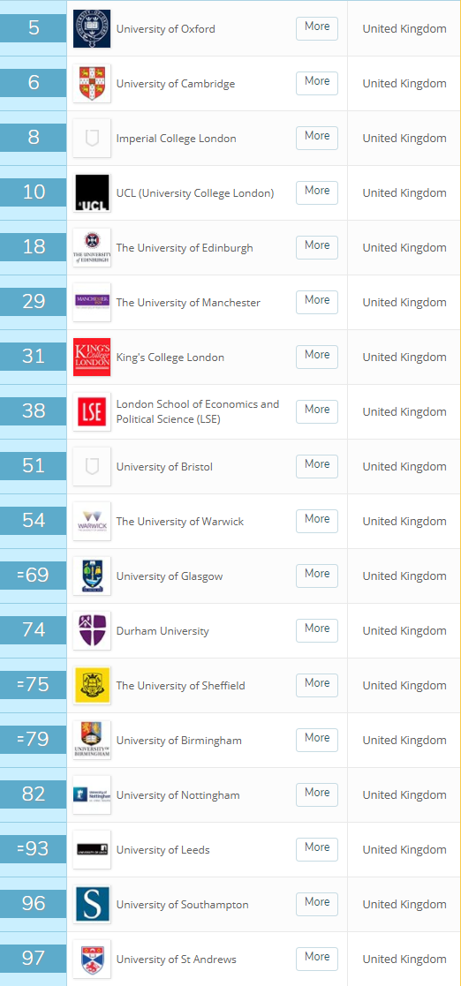This screenshot has width=461, height=986.
Task: Click More button for University of Oxford
Action: (x=317, y=28)
